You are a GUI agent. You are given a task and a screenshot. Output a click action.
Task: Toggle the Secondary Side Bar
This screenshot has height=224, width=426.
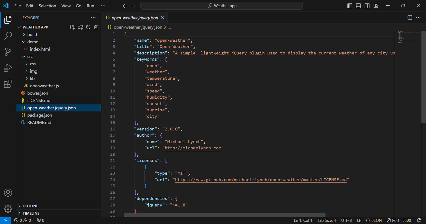(x=367, y=6)
